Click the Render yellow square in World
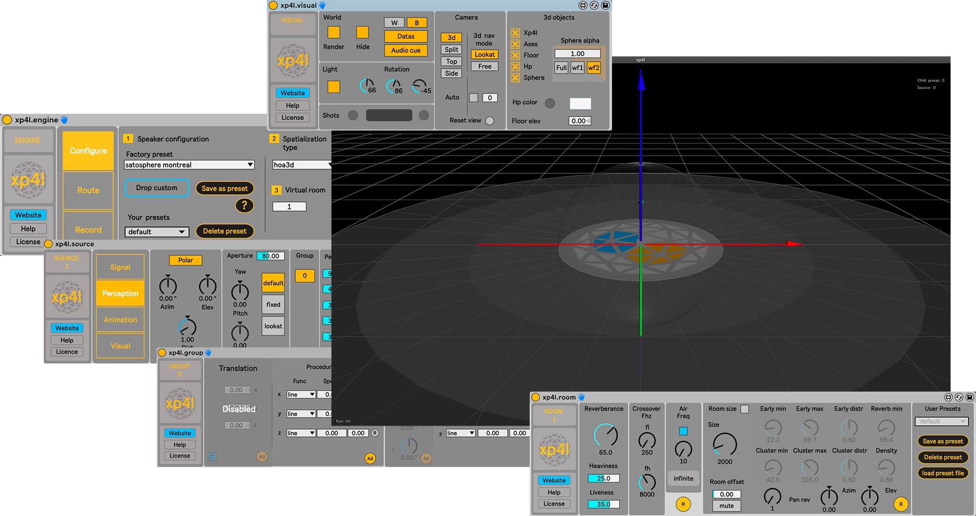Screen dimensions: 976x516 tap(333, 33)
